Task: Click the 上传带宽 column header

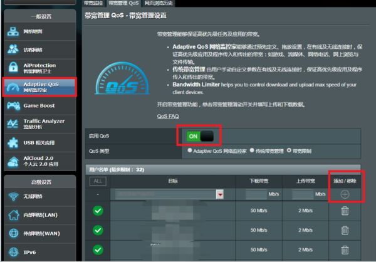Action: 306,181
